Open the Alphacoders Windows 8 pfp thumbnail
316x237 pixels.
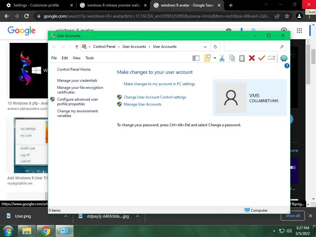point(29,71)
